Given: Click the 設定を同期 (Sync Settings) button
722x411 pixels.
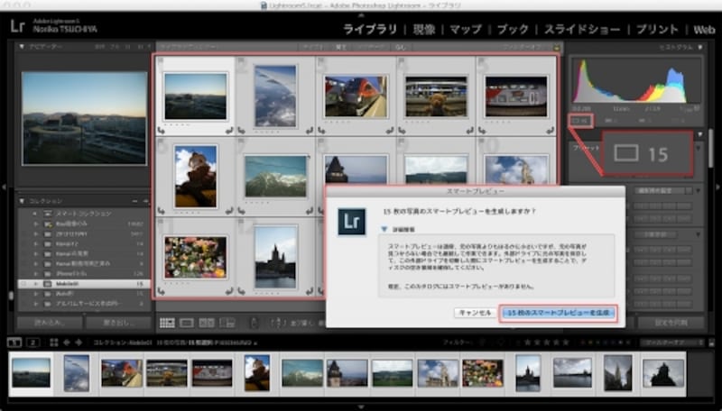Looking at the screenshot, I should pos(671,323).
